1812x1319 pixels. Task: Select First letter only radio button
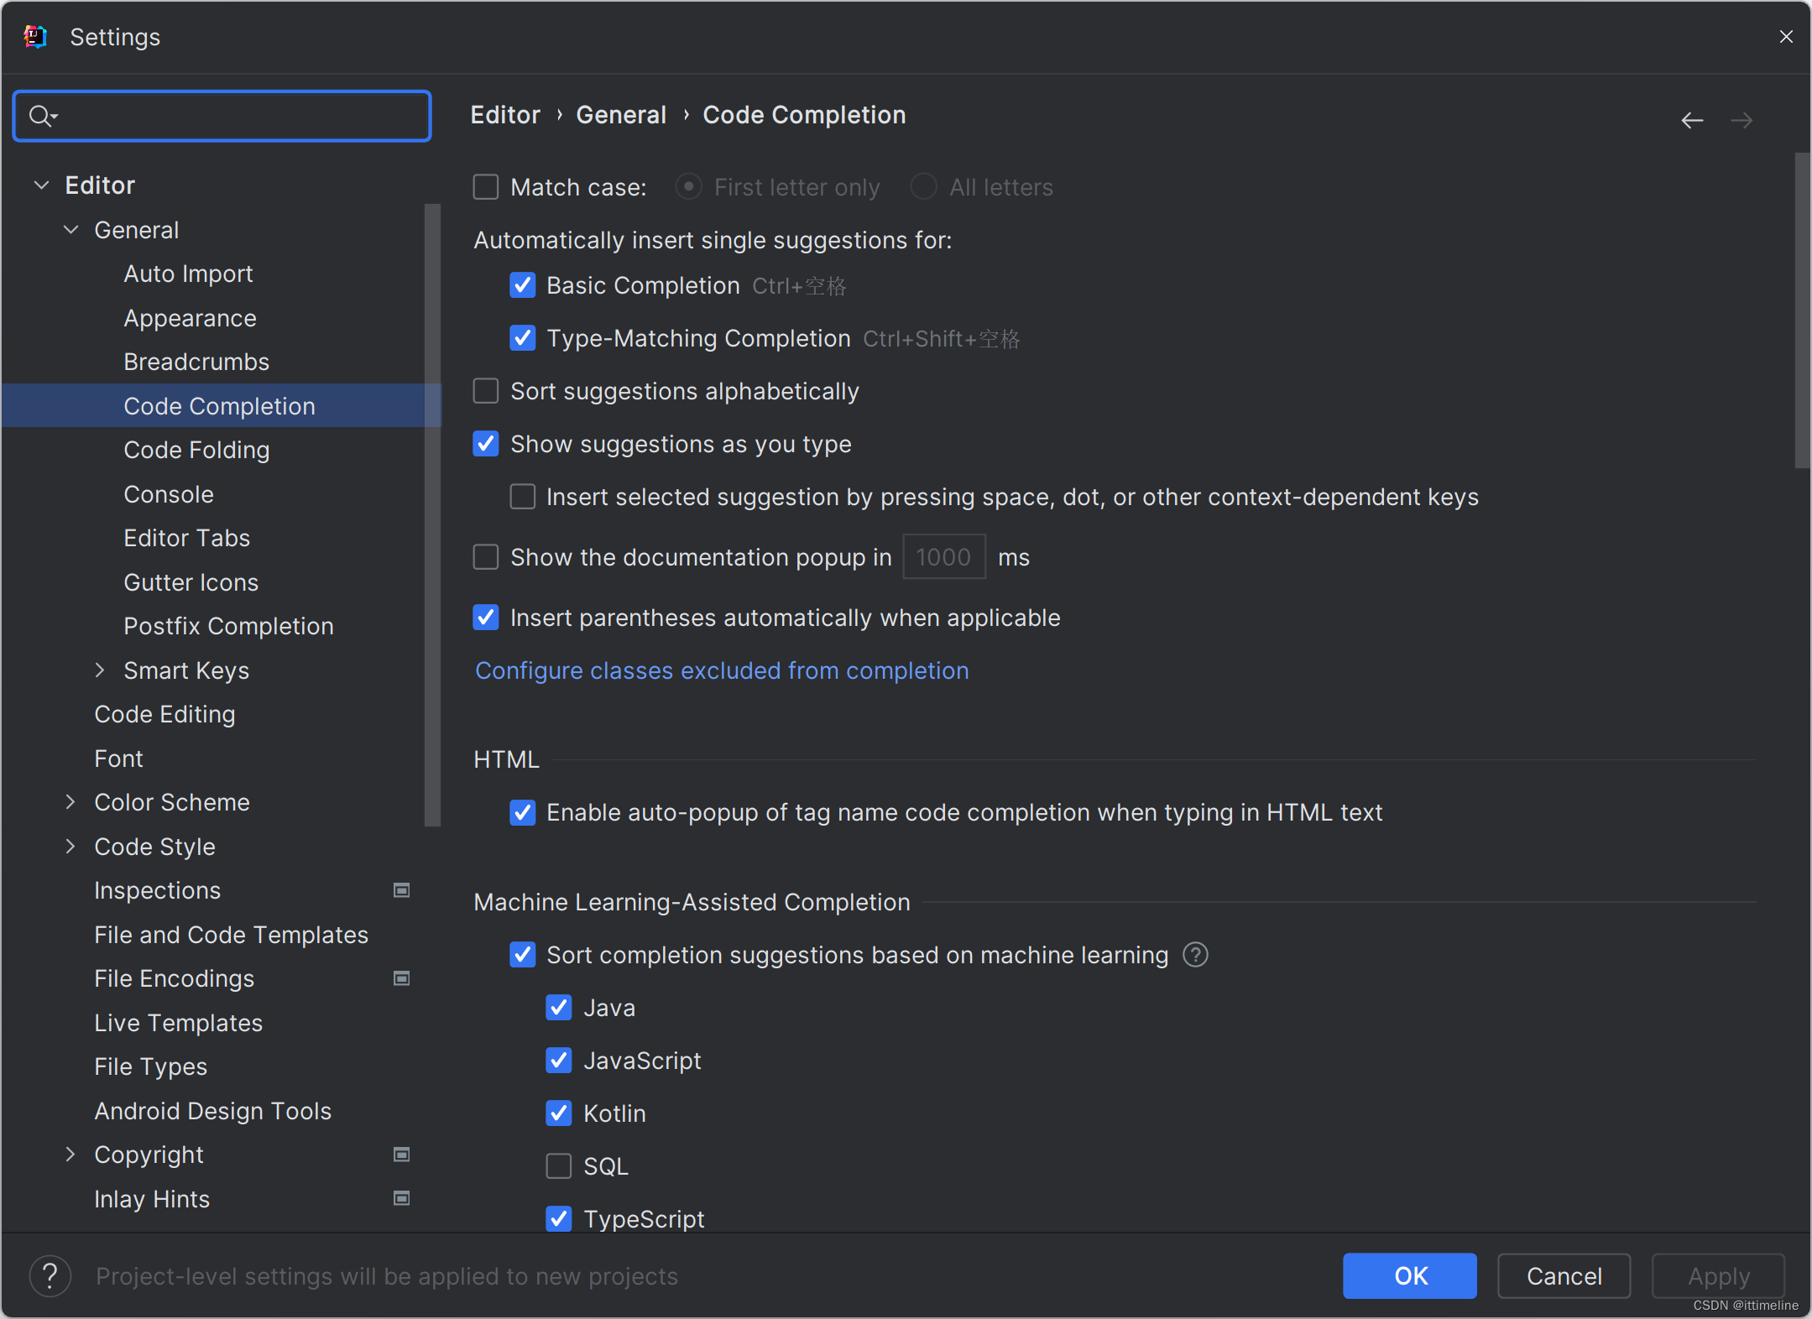688,187
